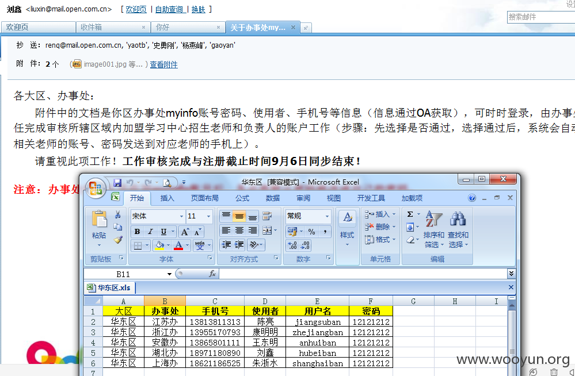The height and width of the screenshot is (376, 575).
Task: Increase decimal places
Action: (292, 245)
